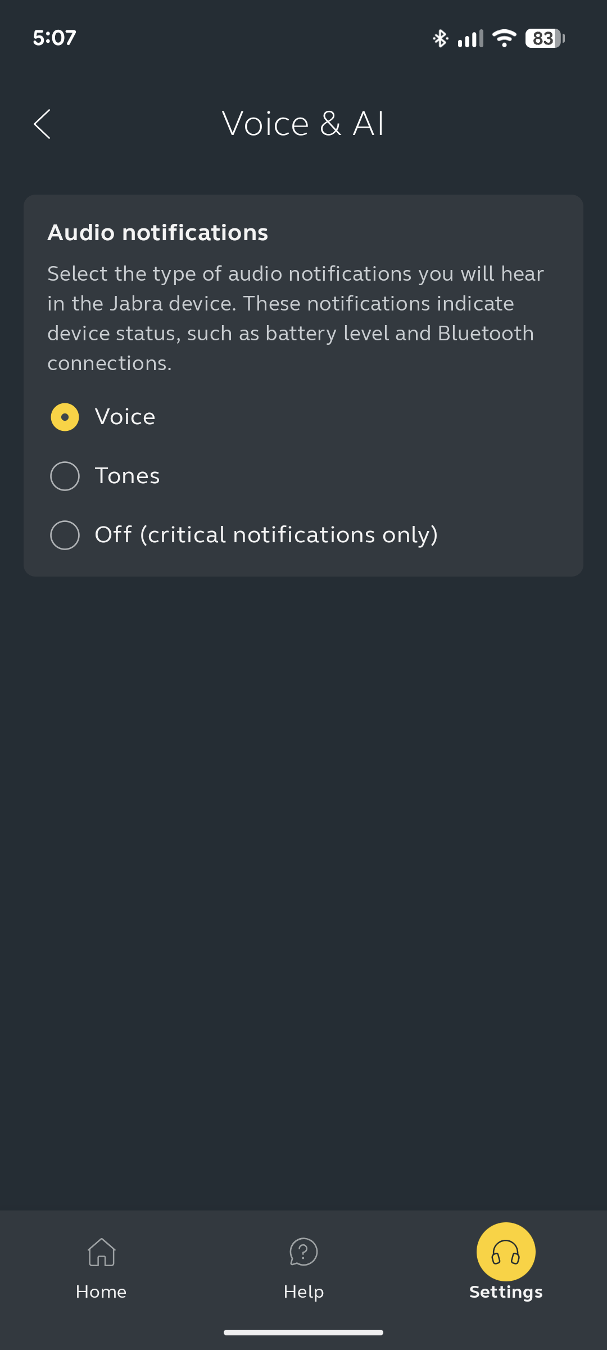Click "Off (critical notifications only)" label text

[x=266, y=535]
